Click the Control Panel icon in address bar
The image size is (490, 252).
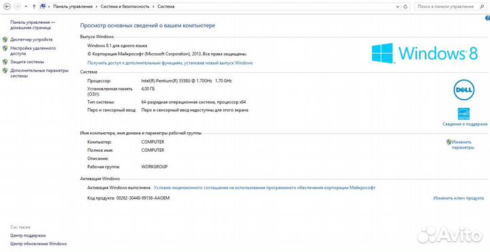tap(43, 6)
